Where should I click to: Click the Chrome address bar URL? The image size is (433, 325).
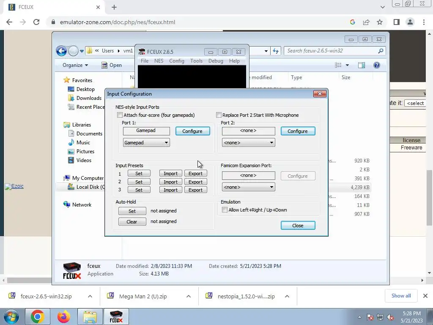click(x=118, y=22)
